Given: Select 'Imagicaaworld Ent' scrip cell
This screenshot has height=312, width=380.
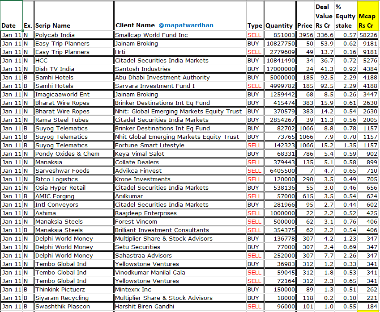Looking at the screenshot, I should (74, 94).
